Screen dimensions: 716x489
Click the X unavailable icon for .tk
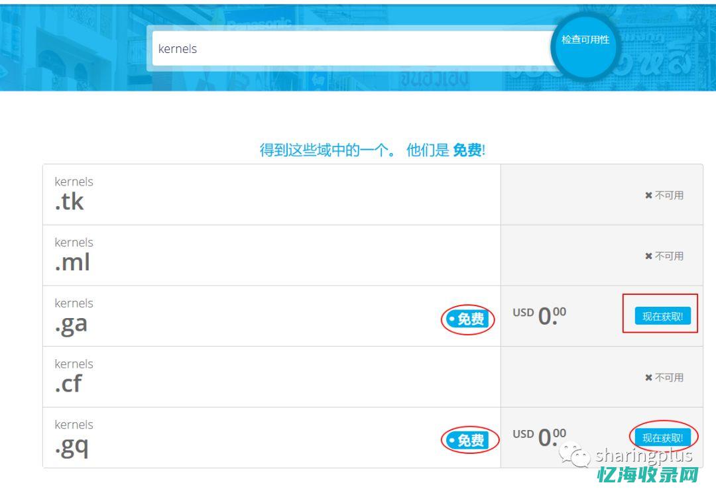(x=648, y=195)
